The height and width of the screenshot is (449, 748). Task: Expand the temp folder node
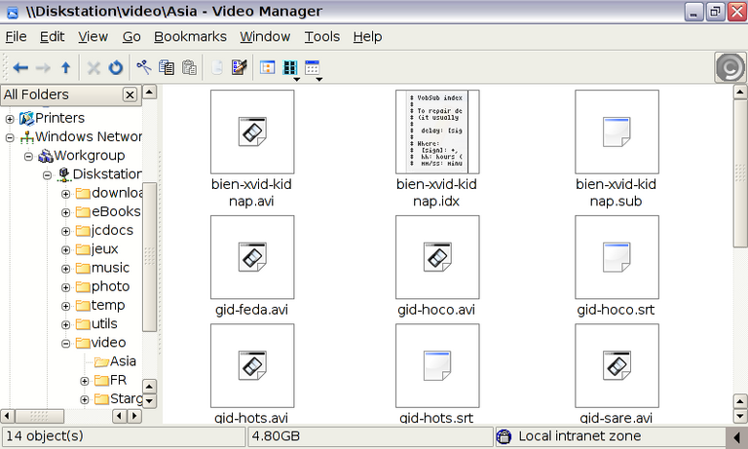[66, 306]
